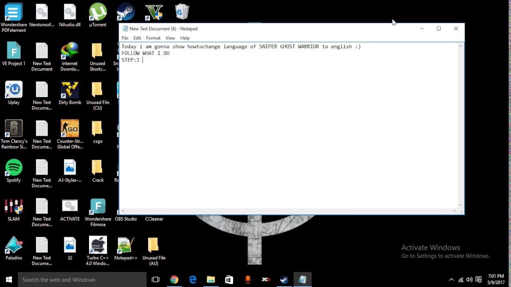Switch to Steam on the taskbar

(x=284, y=279)
